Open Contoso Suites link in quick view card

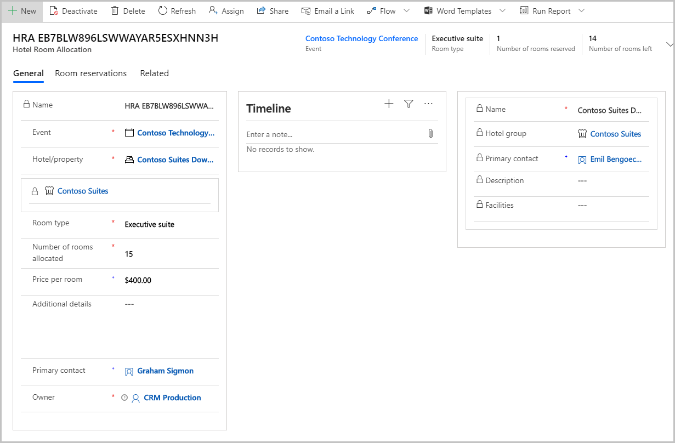click(x=83, y=191)
